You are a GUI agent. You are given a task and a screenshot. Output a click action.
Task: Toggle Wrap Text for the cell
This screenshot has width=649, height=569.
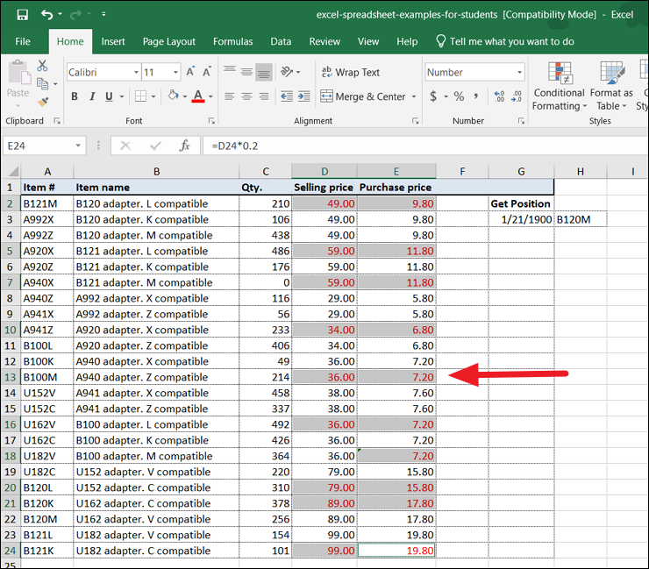pyautogui.click(x=350, y=73)
